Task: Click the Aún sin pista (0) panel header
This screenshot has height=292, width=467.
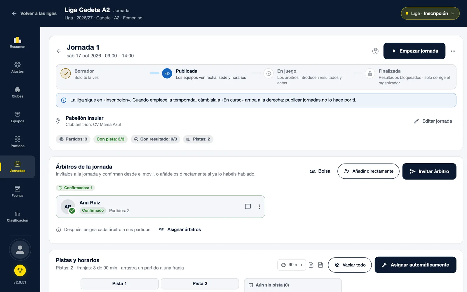Action: point(293,285)
